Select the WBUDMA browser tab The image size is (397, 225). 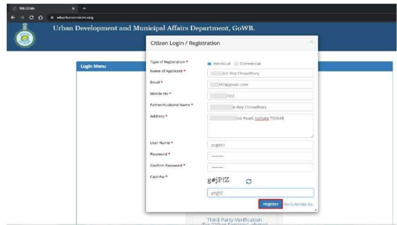click(x=43, y=9)
